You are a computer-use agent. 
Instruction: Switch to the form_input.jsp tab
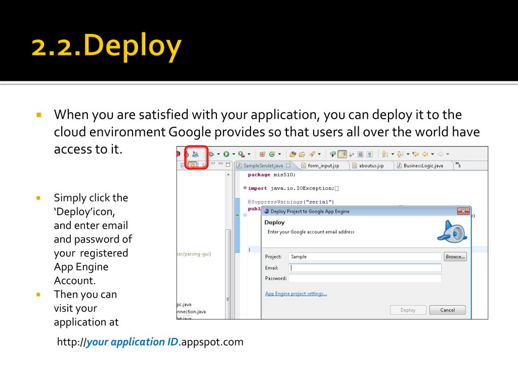click(x=323, y=165)
